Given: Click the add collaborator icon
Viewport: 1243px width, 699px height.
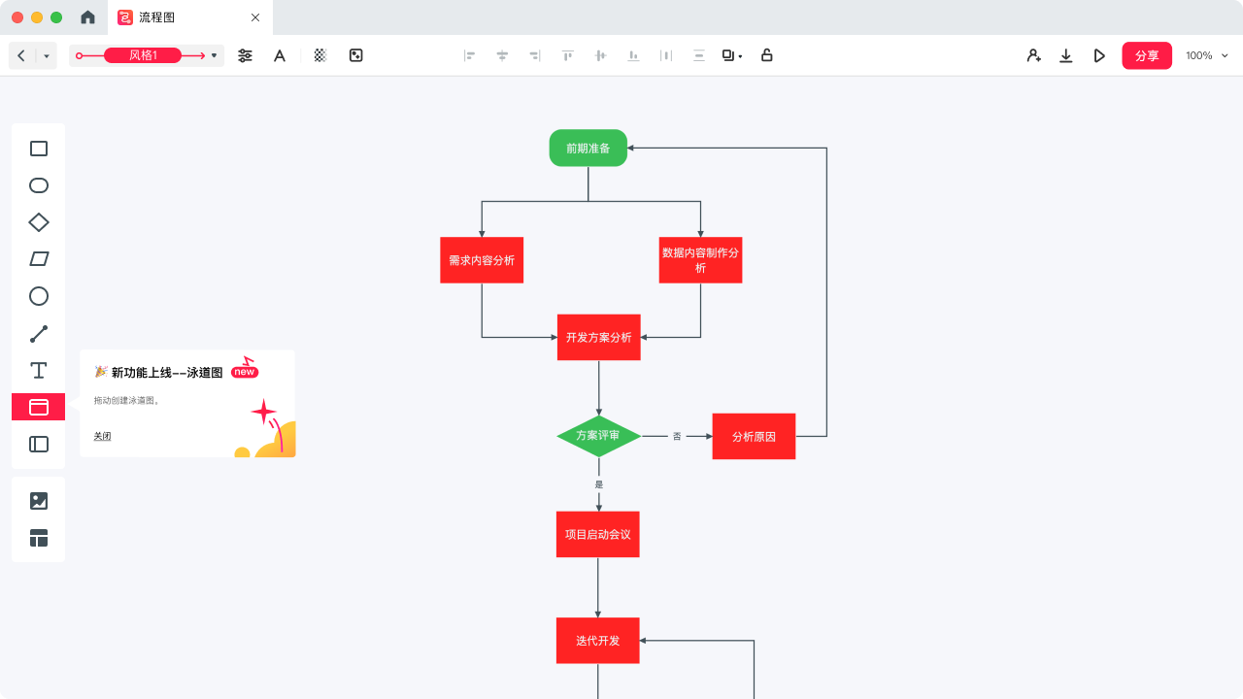Looking at the screenshot, I should tap(1034, 56).
